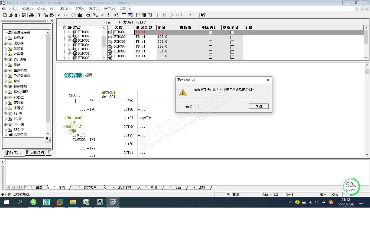Click the Download to PLC icon

(x=80, y=15)
